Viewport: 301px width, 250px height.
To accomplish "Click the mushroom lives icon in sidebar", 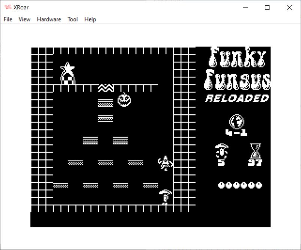I will pos(221,151).
